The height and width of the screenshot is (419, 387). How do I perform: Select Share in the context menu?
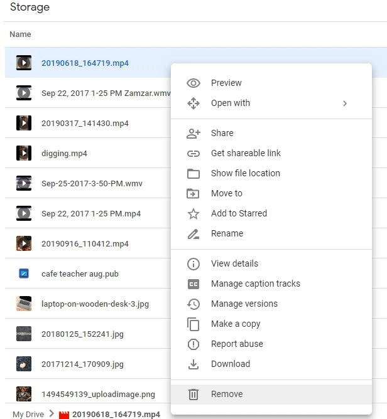(x=271, y=134)
